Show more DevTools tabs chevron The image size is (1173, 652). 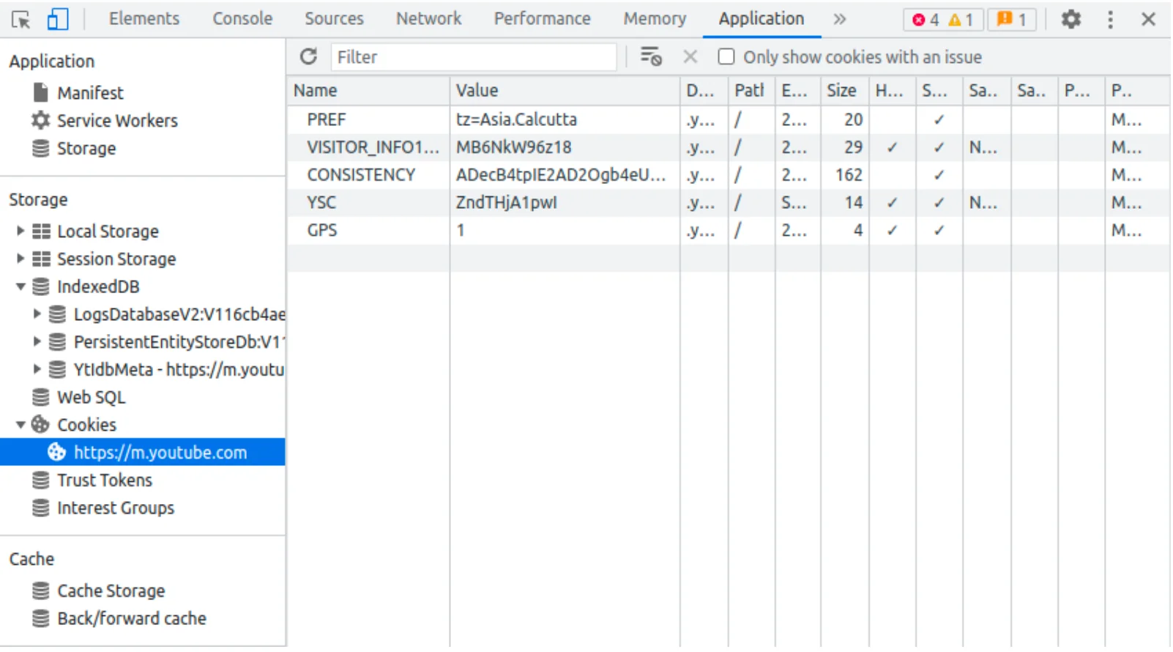coord(839,19)
